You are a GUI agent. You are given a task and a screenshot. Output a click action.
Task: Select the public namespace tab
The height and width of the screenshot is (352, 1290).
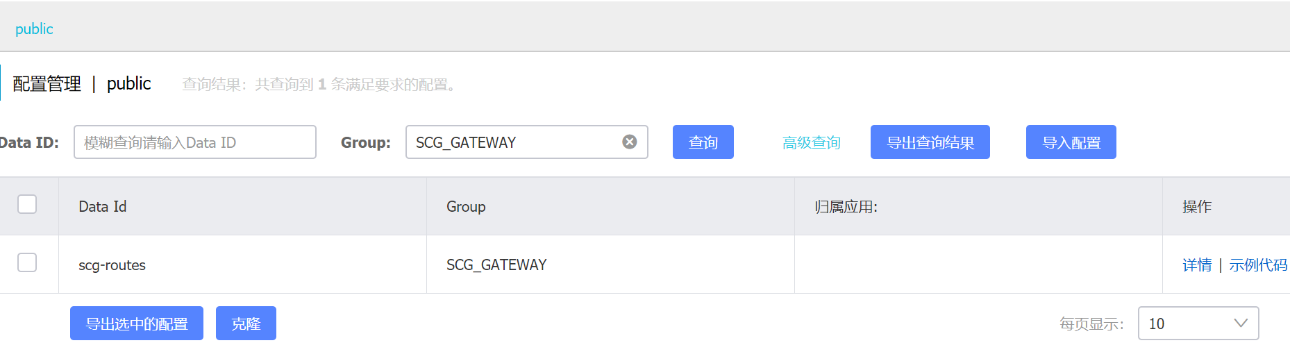(x=34, y=29)
